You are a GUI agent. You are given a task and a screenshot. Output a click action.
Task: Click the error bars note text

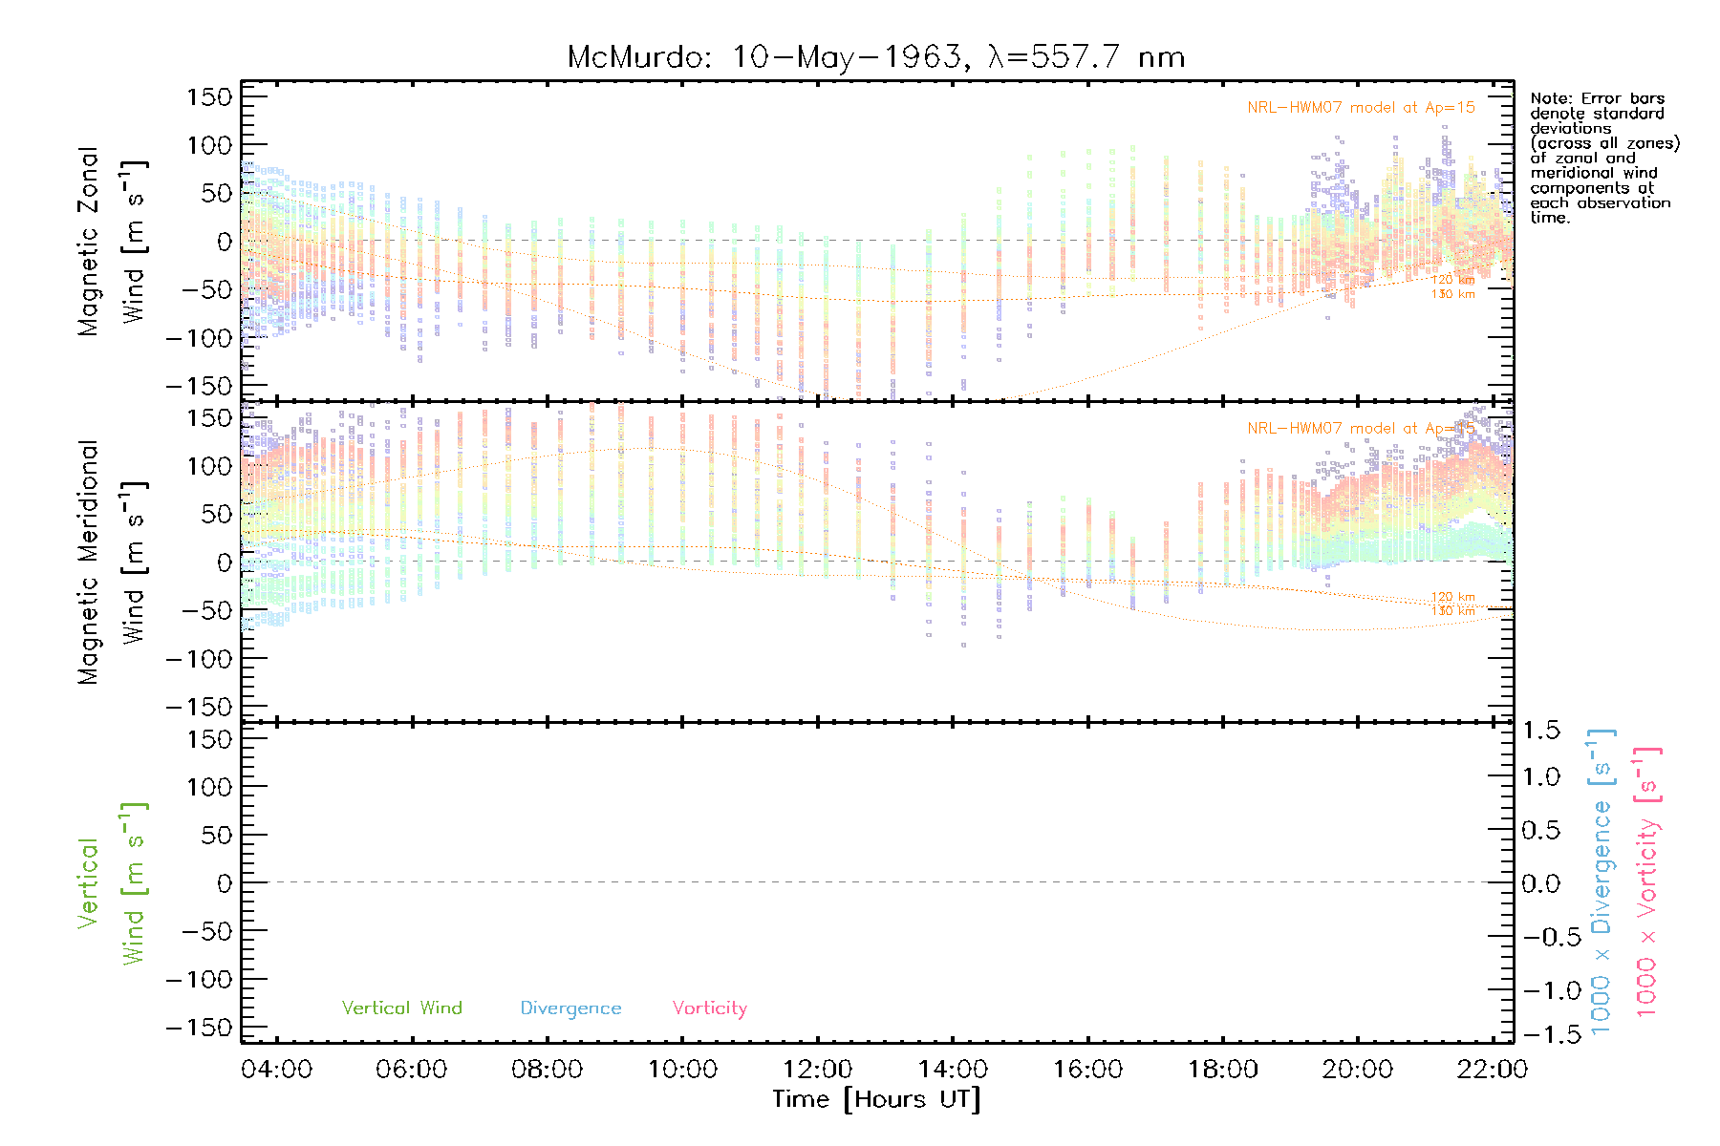(x=1603, y=158)
